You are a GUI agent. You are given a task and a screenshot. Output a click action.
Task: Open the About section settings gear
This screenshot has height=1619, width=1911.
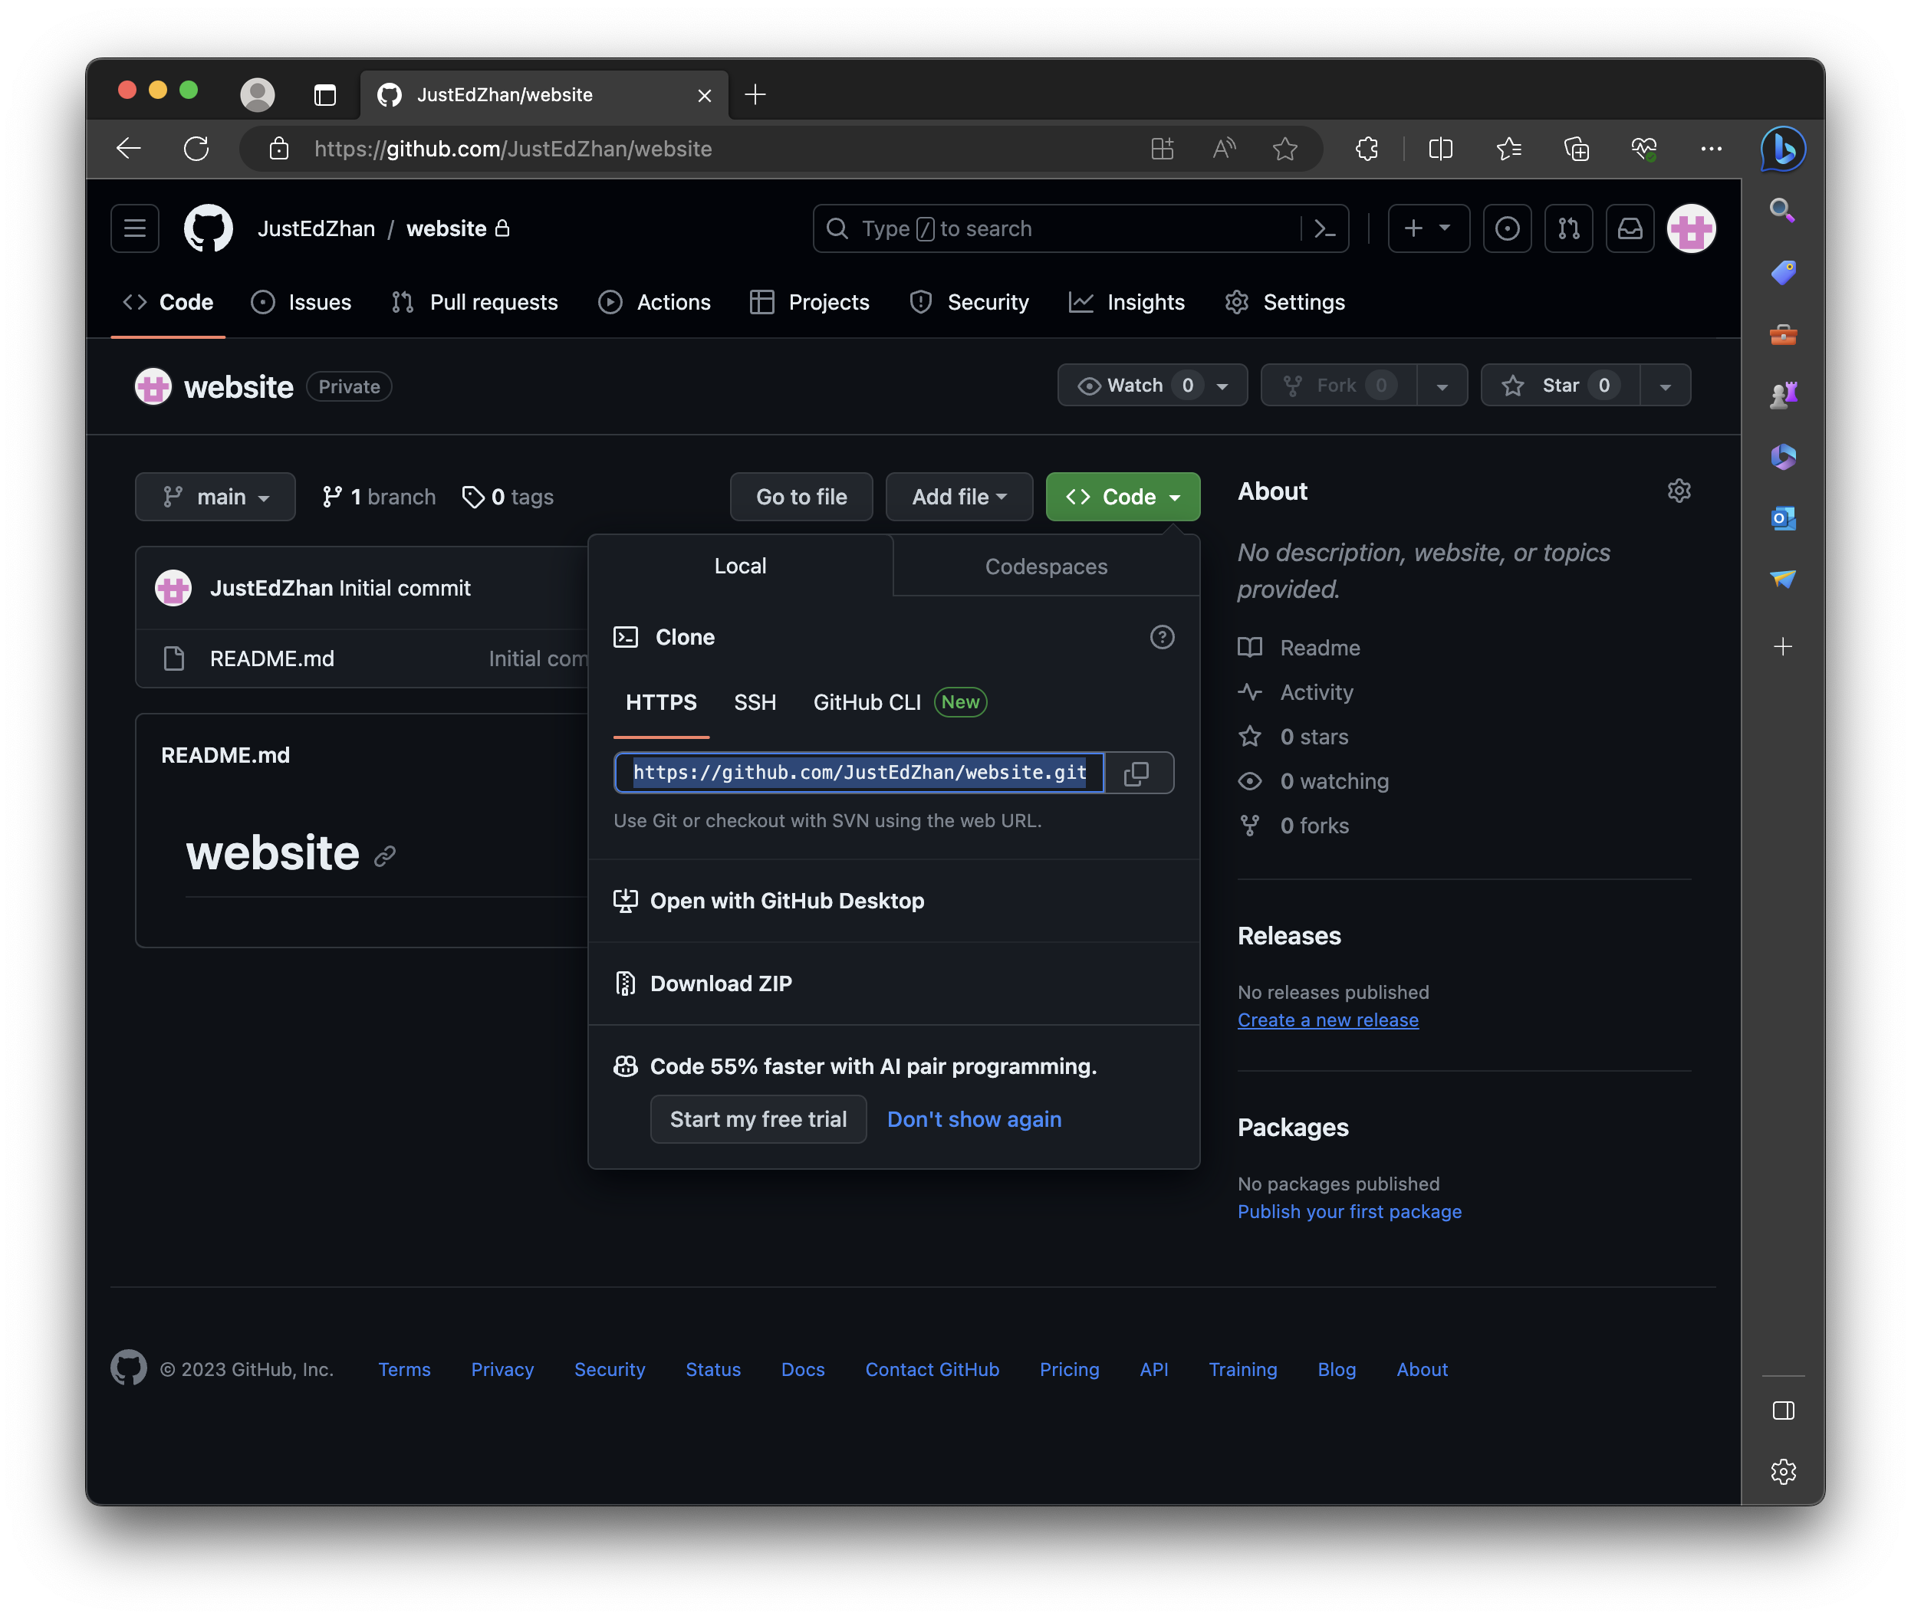pyautogui.click(x=1679, y=491)
